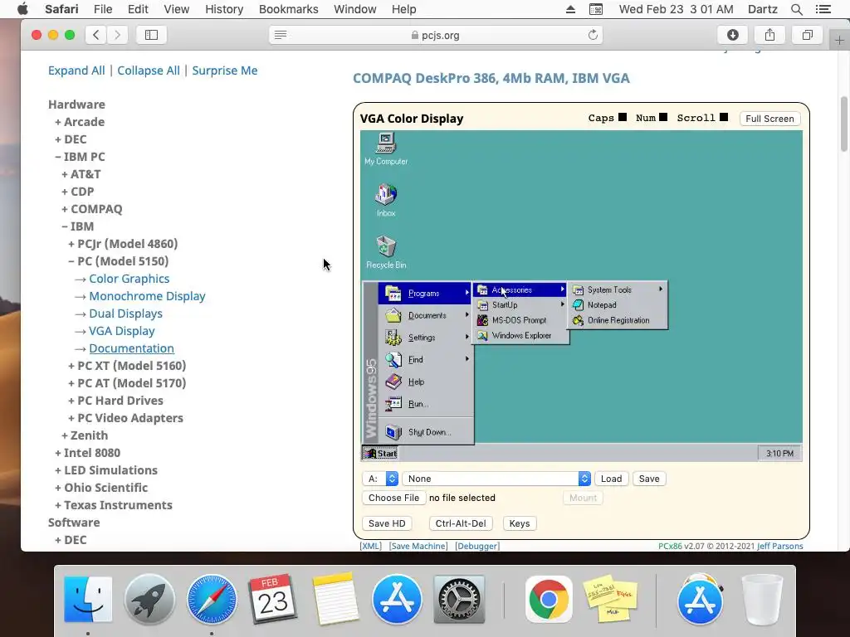Viewport: 850px width, 637px height.
Task: Show Safari downloads icon
Action: (x=732, y=35)
